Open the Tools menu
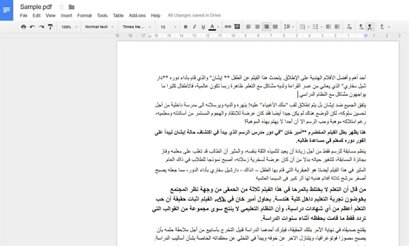Screen dimensions: 409x246 point(102,16)
